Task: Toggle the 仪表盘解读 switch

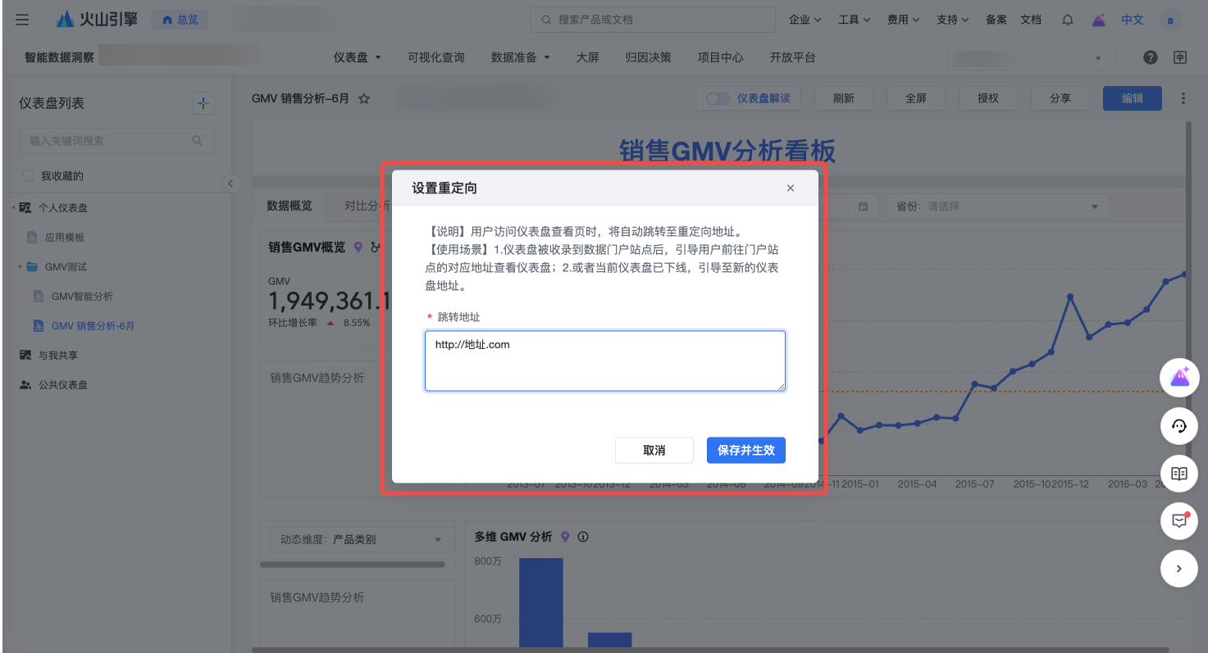Action: point(718,98)
